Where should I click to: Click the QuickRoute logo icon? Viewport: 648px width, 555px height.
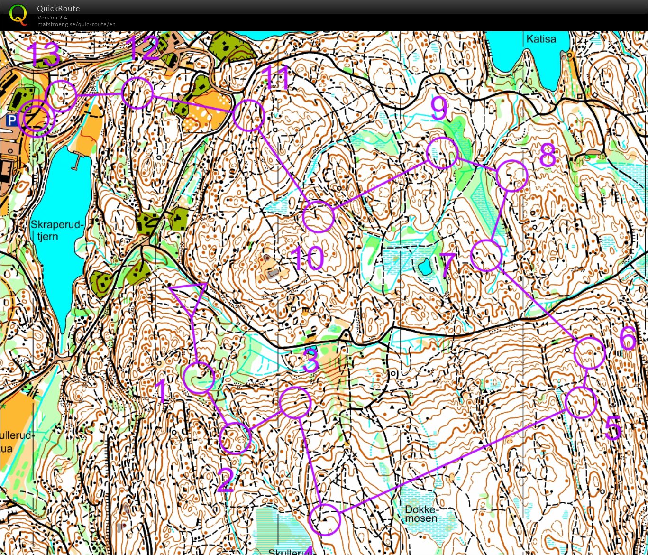(x=18, y=14)
